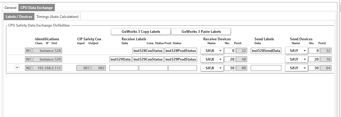Edit receive device No. 50 for 192.168.2.112
The image size is (341, 117).
[230, 68]
